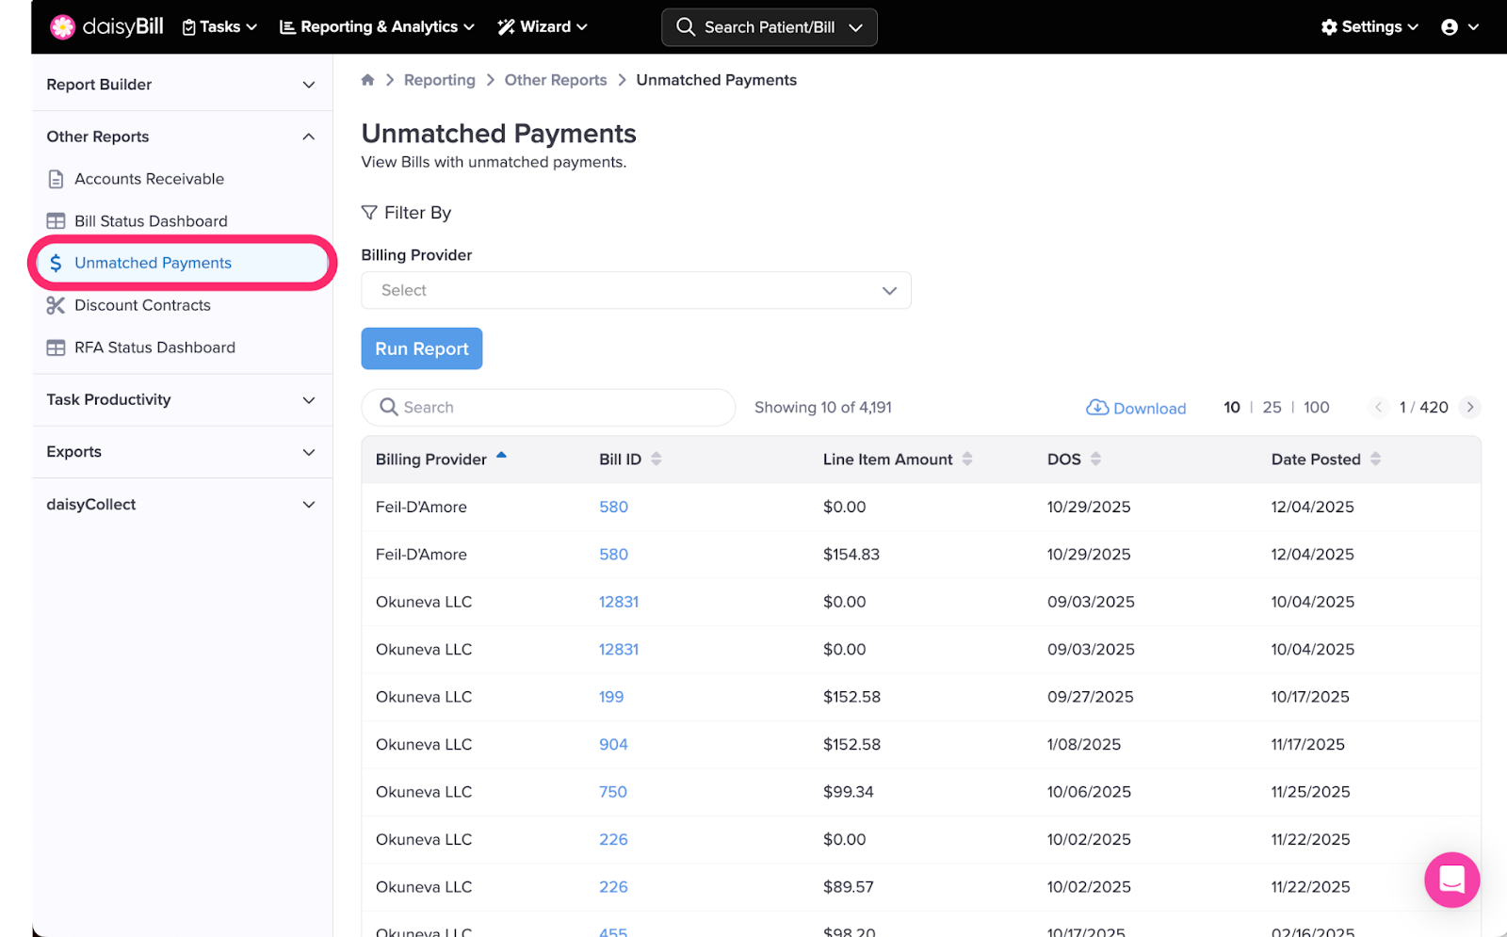1507x937 pixels.
Task: Click the daisyBill flower logo
Action: [62, 27]
